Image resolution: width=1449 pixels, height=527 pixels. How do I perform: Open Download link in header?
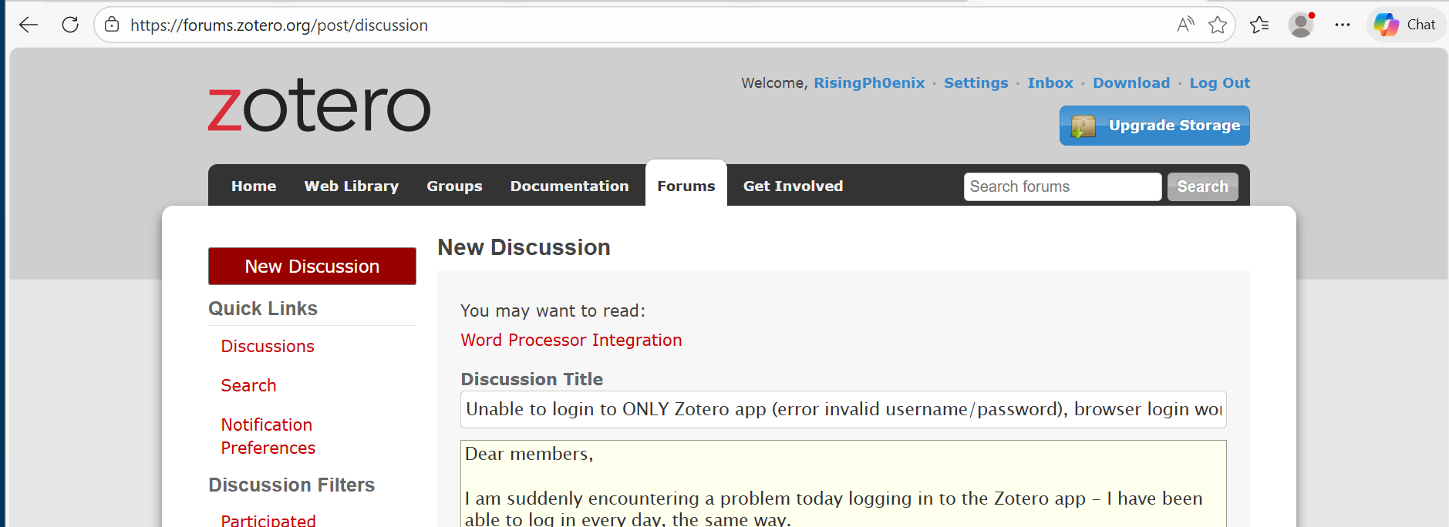1131,83
